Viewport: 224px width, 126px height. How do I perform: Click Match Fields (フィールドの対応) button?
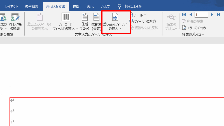(x=143, y=21)
